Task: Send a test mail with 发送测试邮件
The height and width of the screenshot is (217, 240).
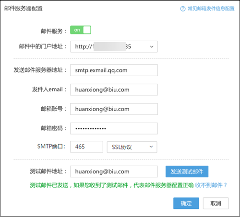Action: [x=187, y=171]
